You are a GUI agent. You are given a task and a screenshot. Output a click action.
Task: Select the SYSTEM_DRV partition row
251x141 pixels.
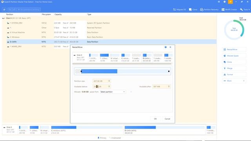(x=111, y=23)
